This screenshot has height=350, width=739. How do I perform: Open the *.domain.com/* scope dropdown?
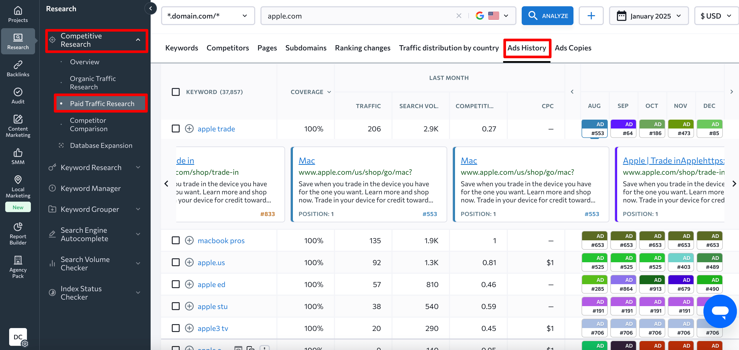[208, 16]
